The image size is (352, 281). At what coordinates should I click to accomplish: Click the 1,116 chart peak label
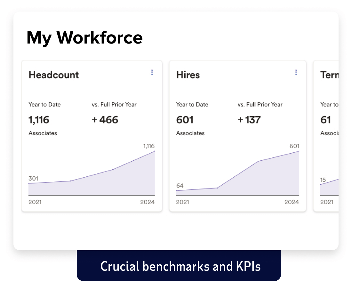[148, 146]
